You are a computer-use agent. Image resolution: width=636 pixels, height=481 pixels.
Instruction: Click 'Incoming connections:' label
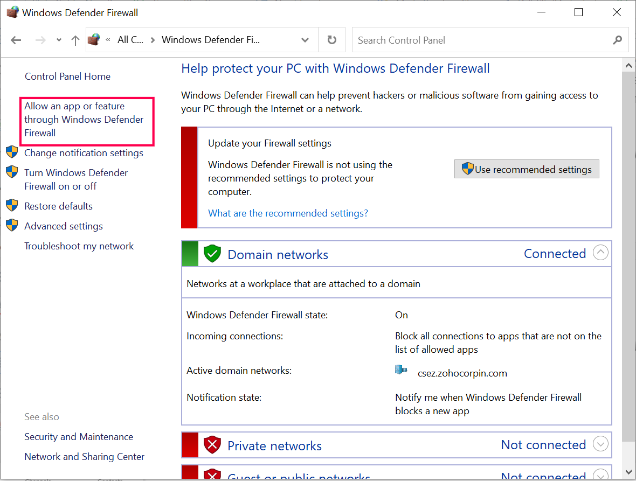pos(235,336)
